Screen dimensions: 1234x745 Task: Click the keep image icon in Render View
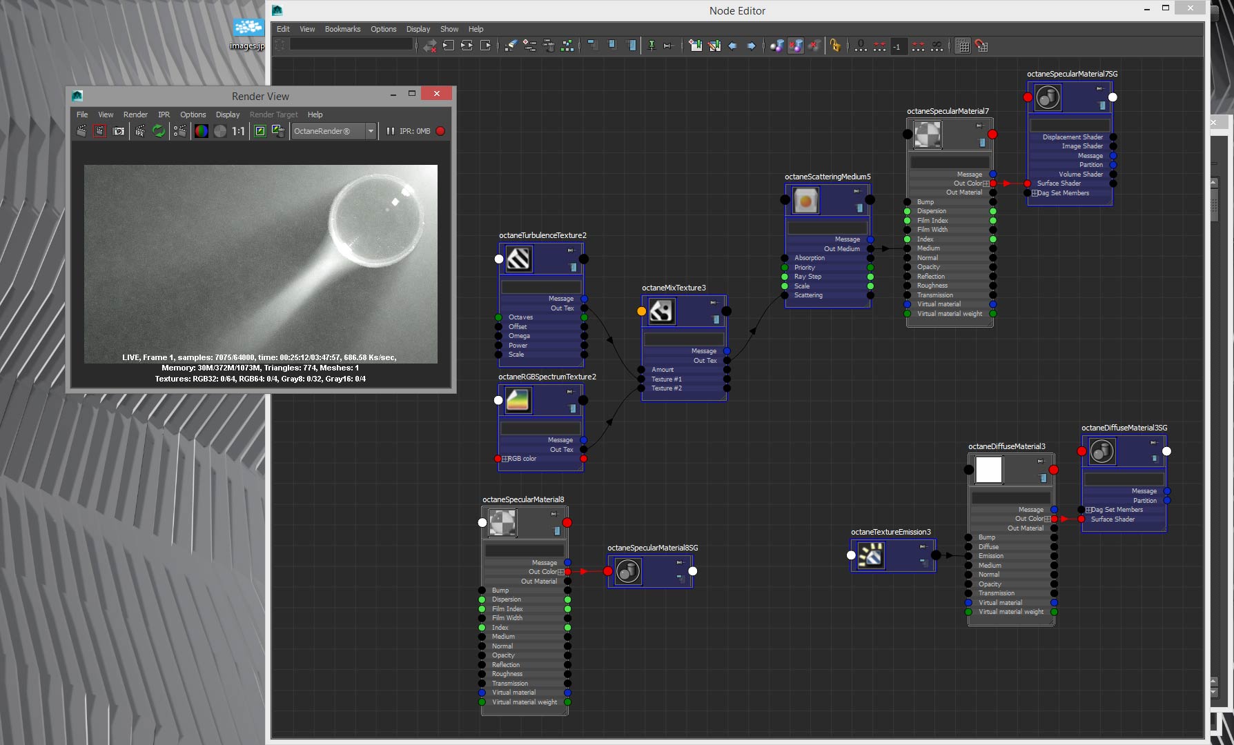coord(259,131)
